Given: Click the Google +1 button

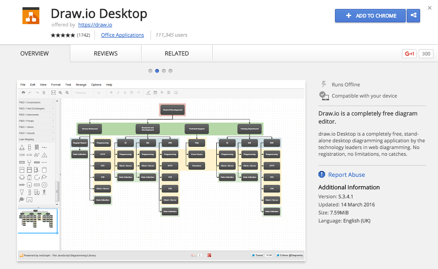Looking at the screenshot, I should coord(409,54).
